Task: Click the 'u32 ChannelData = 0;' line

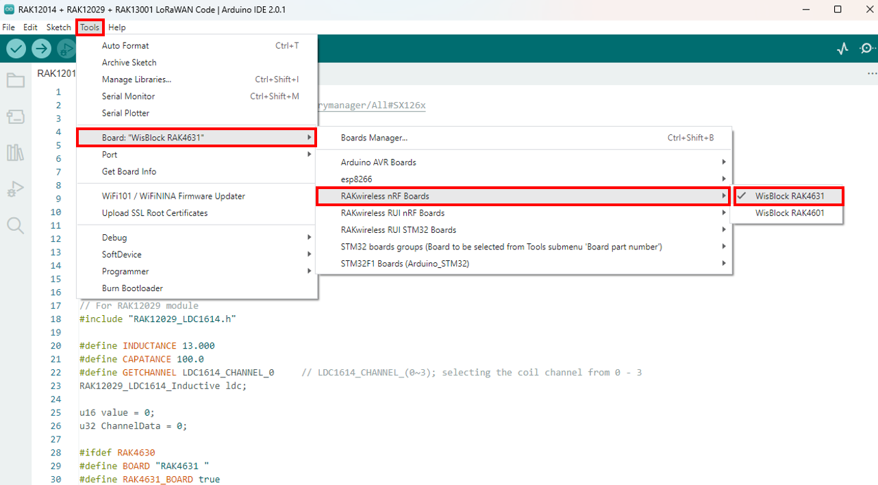Action: pyautogui.click(x=134, y=426)
